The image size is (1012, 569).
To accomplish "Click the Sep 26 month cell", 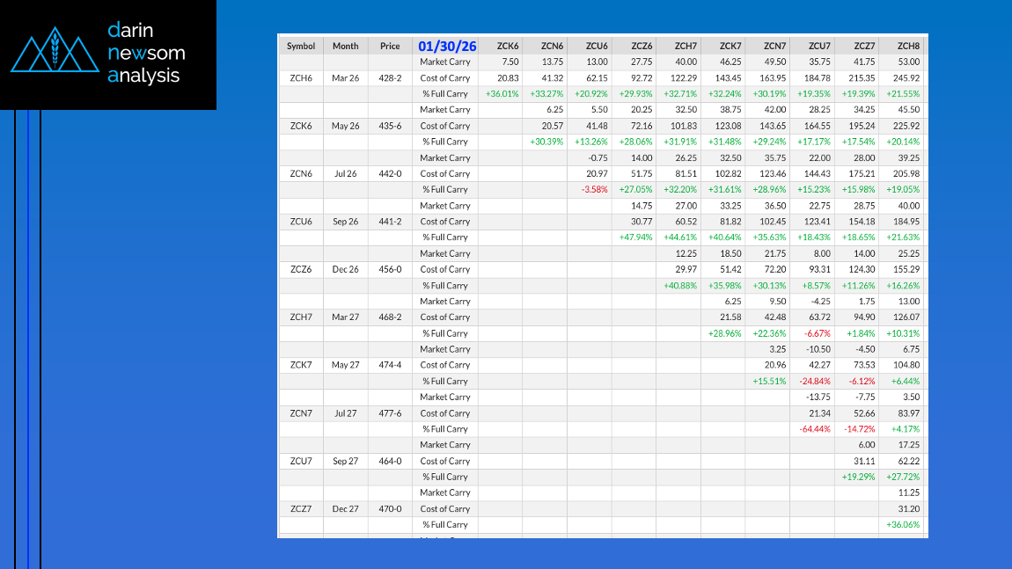I will [346, 222].
